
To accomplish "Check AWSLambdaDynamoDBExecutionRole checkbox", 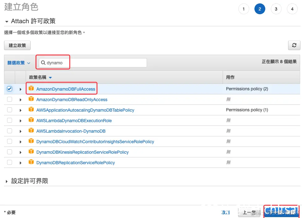I will pos(10,120).
